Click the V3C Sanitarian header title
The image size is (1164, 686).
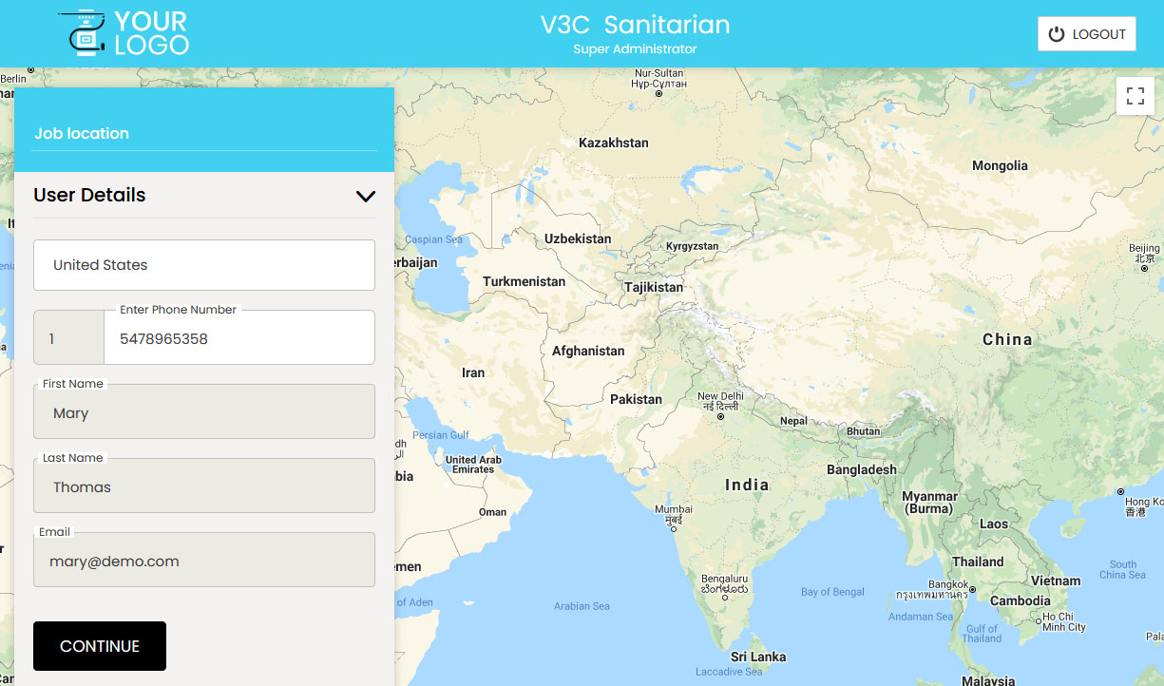click(635, 26)
